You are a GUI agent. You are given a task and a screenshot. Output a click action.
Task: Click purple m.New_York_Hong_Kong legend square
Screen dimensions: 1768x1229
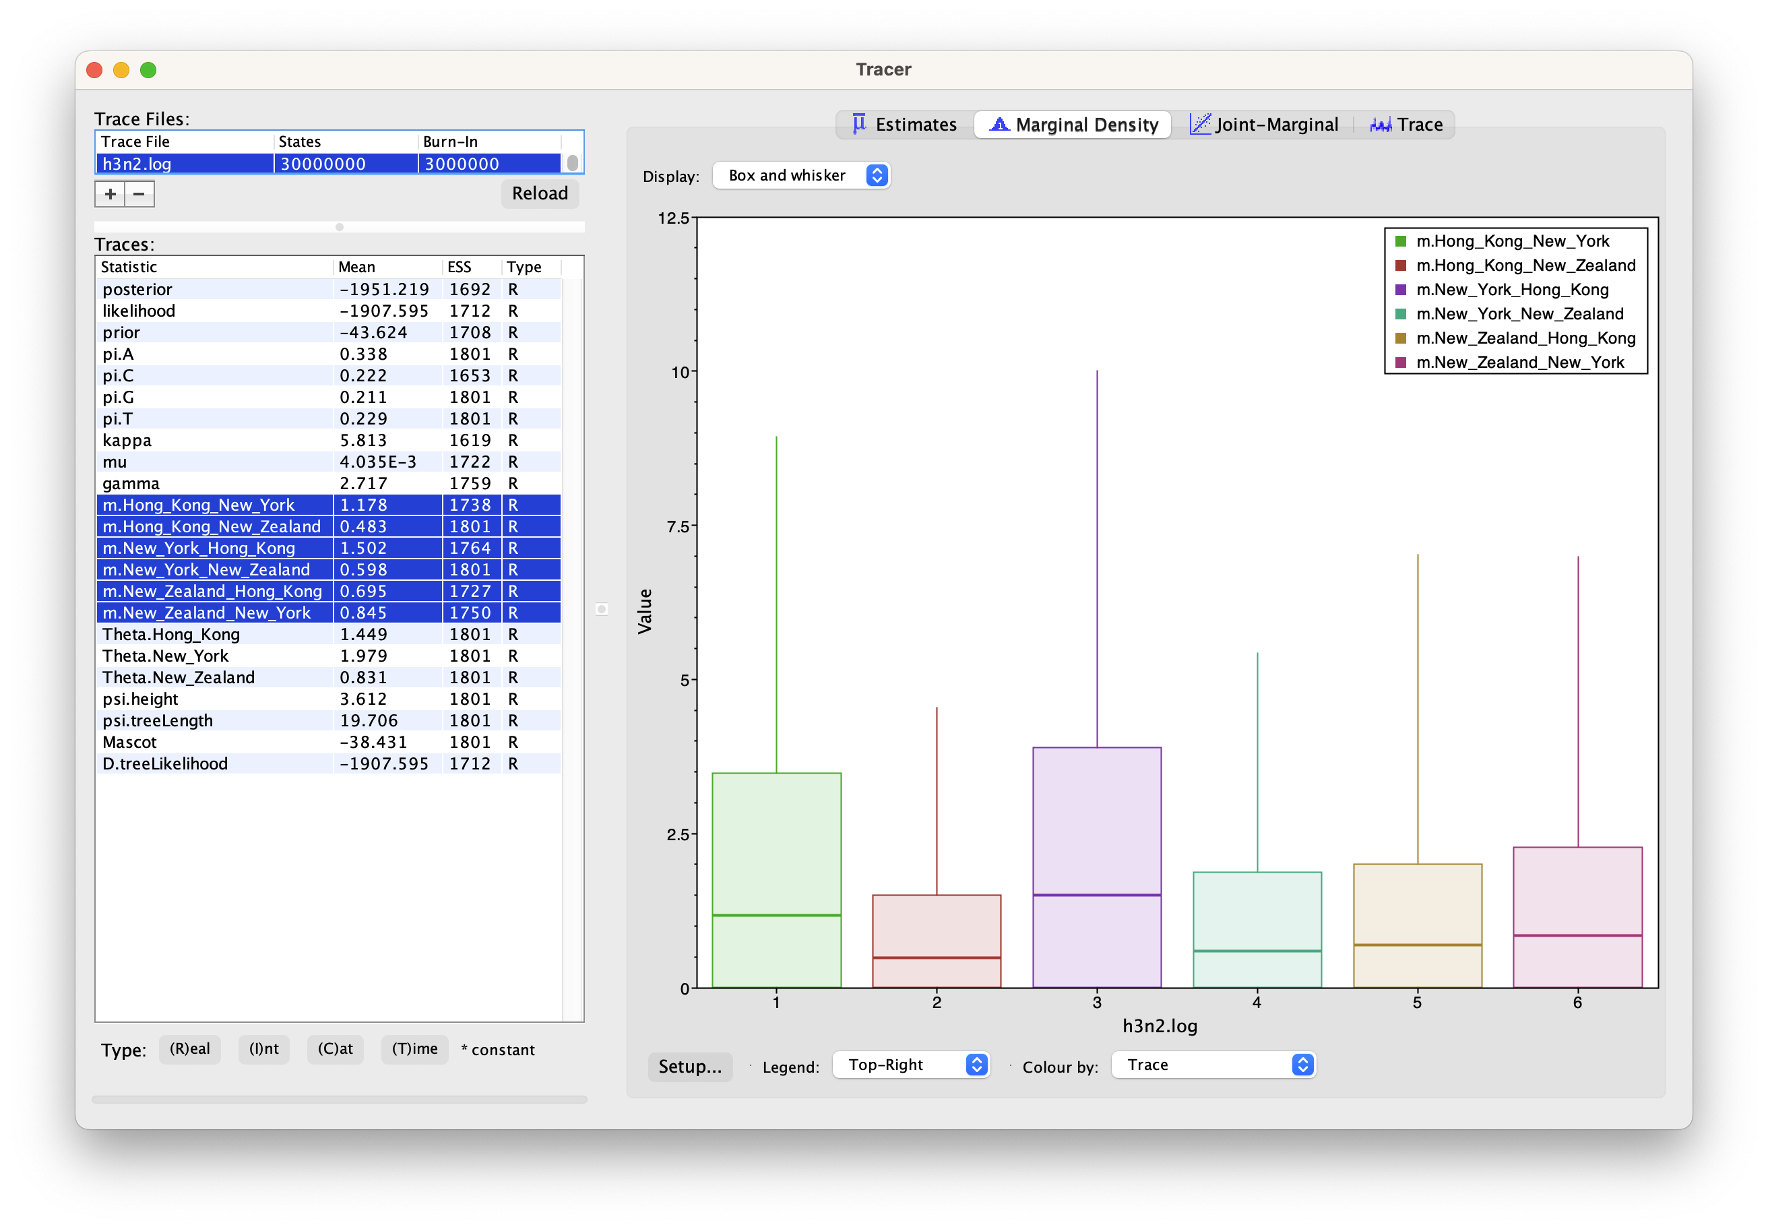(x=1401, y=290)
